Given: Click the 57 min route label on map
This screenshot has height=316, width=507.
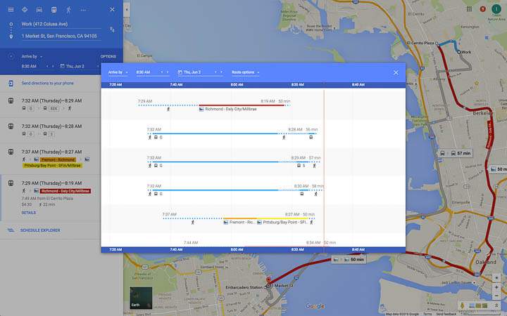Looking at the screenshot, I should [456, 154].
